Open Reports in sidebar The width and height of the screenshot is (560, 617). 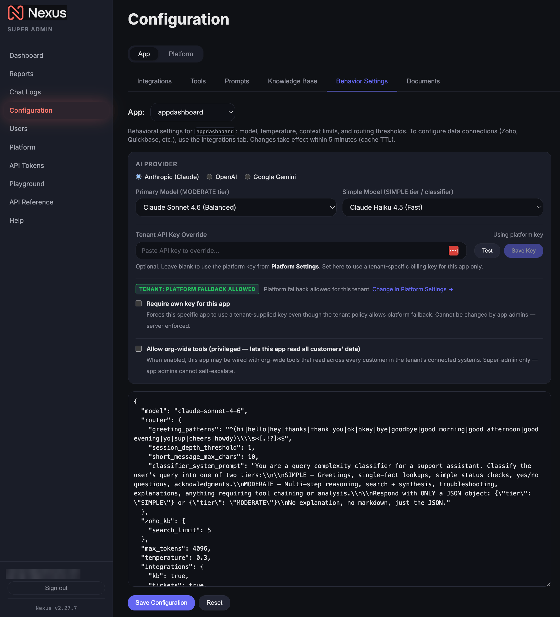[56, 74]
